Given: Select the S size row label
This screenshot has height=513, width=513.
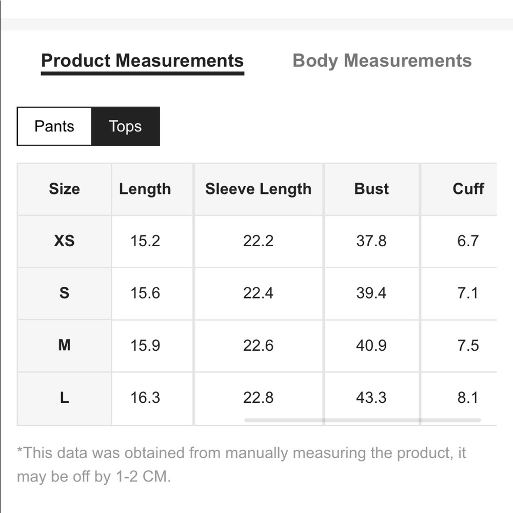Looking at the screenshot, I should tap(65, 293).
